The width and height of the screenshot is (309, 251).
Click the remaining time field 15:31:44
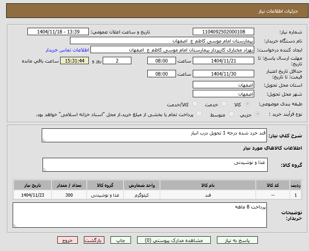coord(74,61)
